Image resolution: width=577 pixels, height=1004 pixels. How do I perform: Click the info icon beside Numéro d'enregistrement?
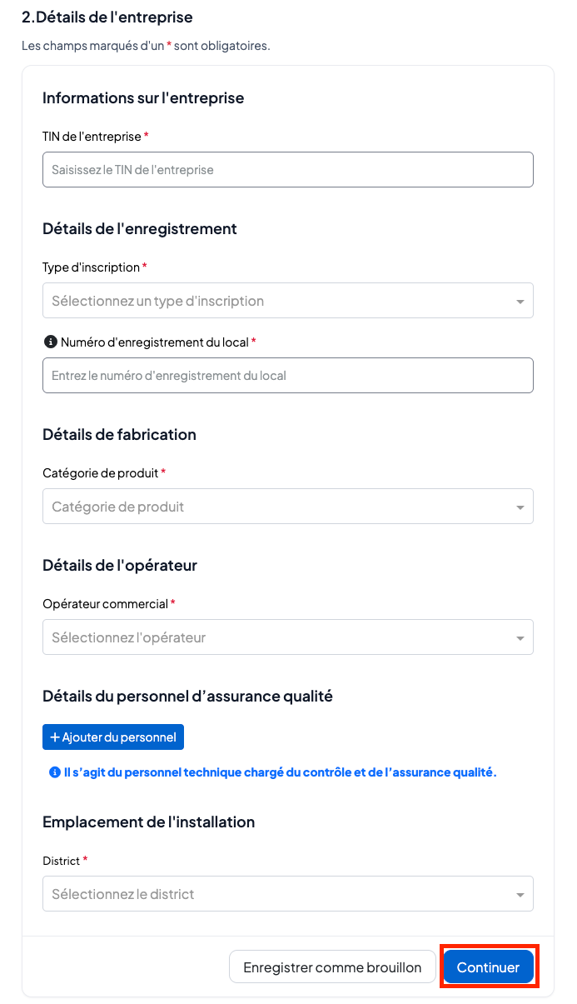click(x=49, y=342)
